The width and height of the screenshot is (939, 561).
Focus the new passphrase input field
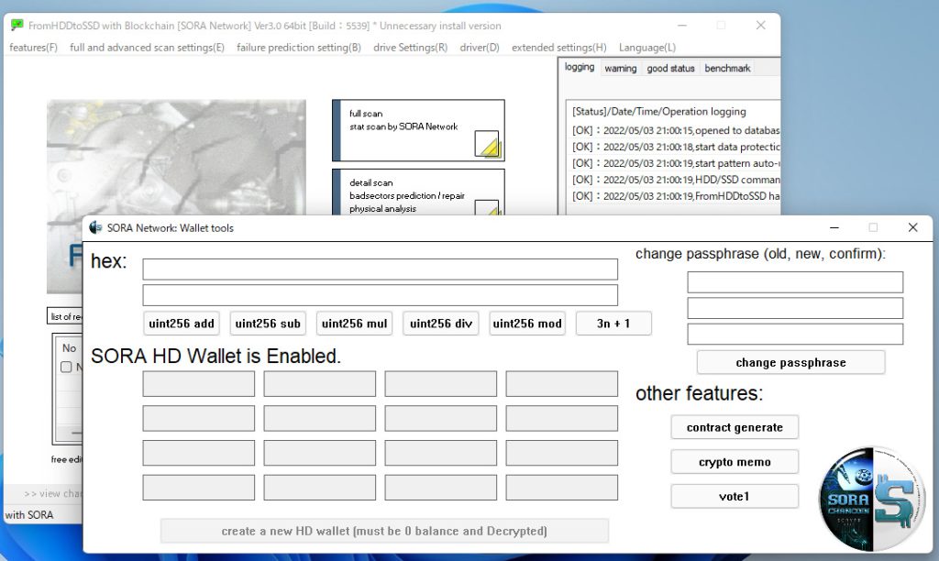(795, 308)
